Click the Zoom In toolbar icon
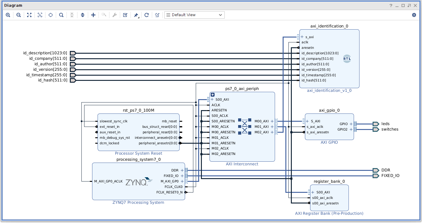This screenshot has height=223, width=422. (x=8, y=15)
